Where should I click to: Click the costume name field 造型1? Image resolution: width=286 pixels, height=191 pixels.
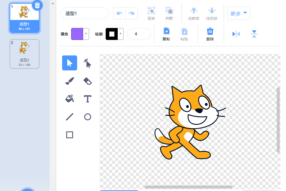tap(85, 13)
